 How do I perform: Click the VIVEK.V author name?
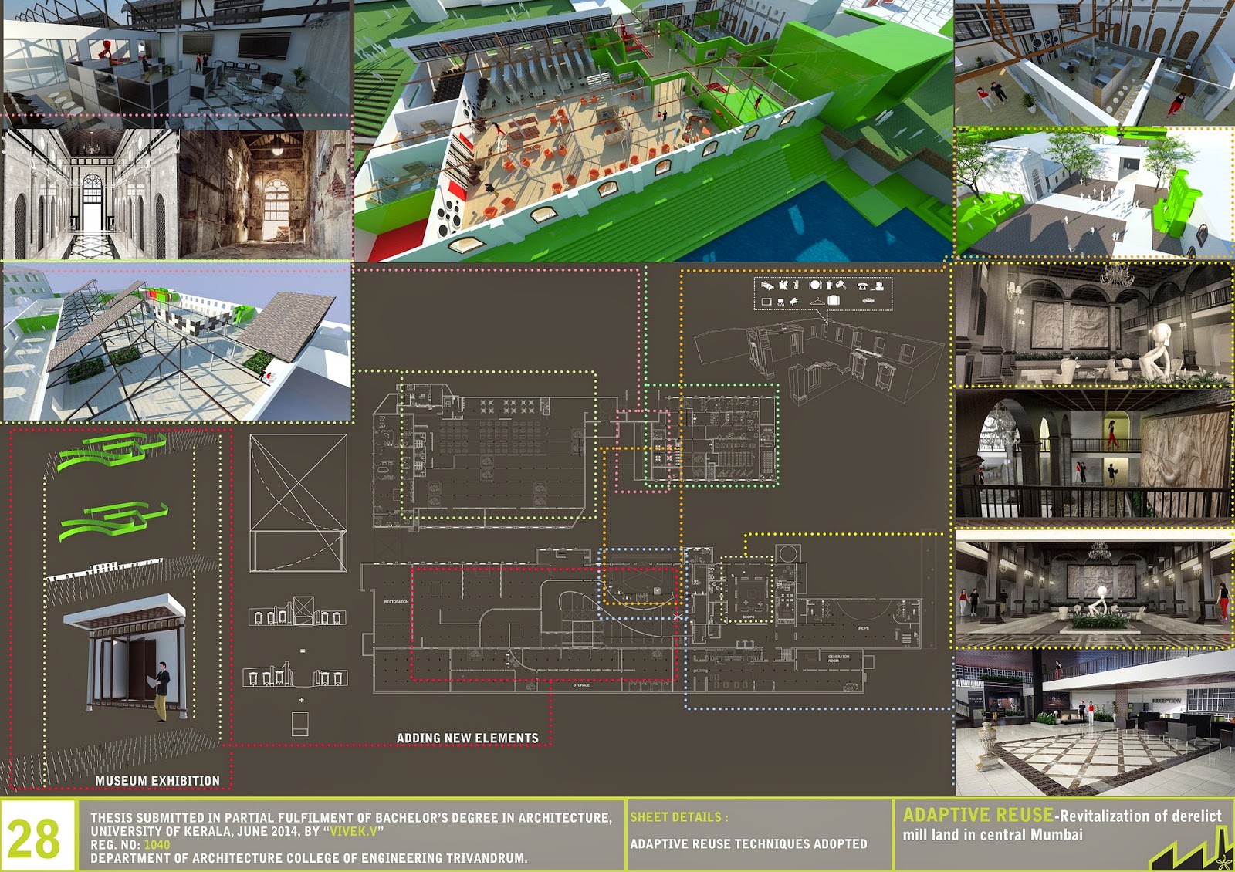[x=354, y=832]
